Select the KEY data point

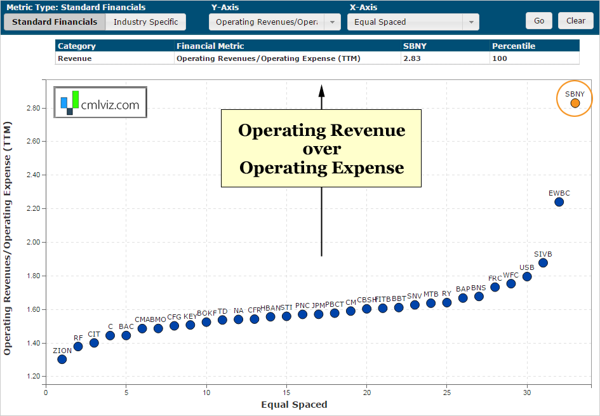(190, 325)
